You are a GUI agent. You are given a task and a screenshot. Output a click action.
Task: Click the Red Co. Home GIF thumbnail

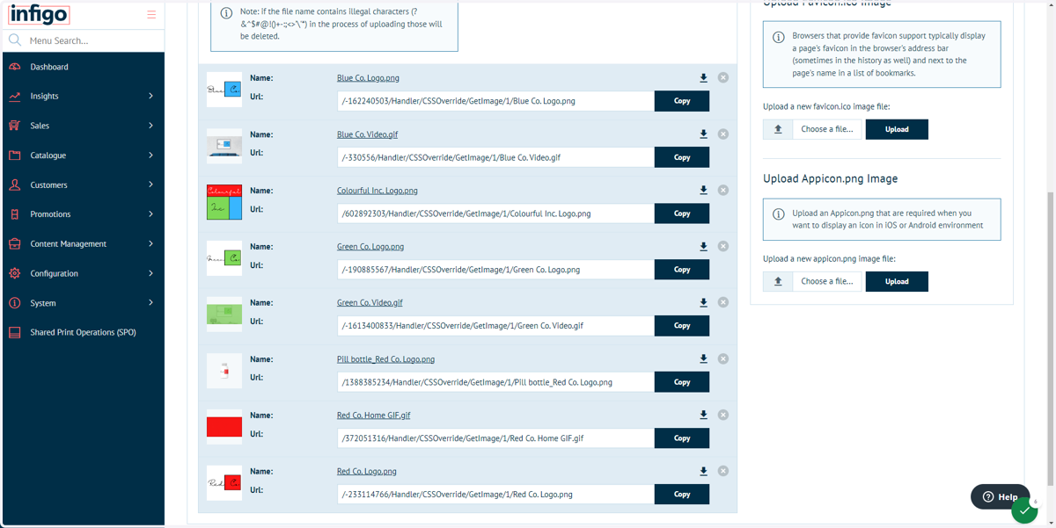[224, 427]
